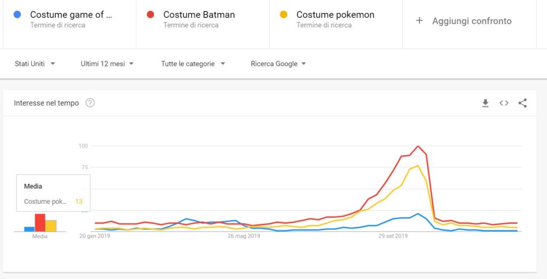
Task: Open the Stati Uniti country dropdown
Action: (x=35, y=64)
